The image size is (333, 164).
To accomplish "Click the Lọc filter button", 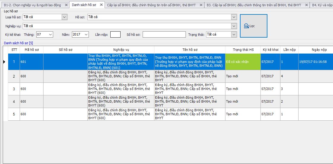I will [x=254, y=26].
